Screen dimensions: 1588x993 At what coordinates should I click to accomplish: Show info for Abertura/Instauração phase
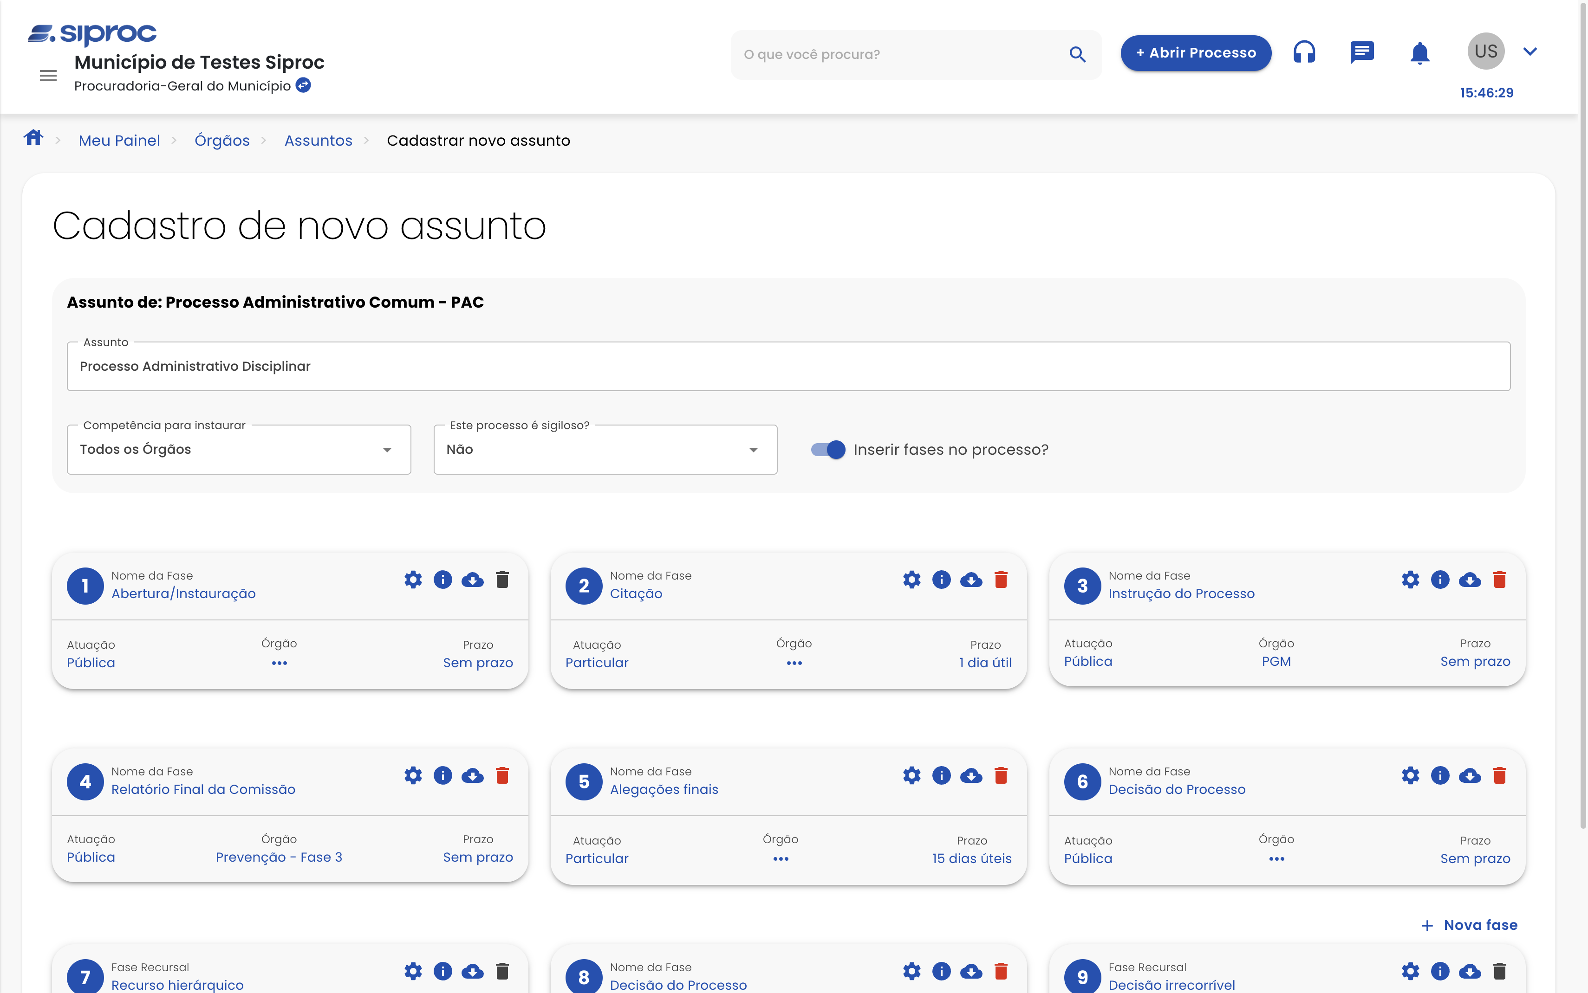[x=443, y=579]
